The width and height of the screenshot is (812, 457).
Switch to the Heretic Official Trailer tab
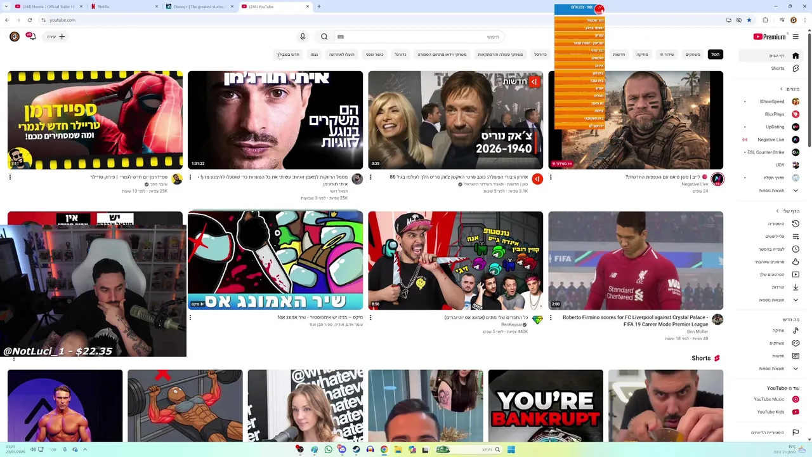[48, 6]
